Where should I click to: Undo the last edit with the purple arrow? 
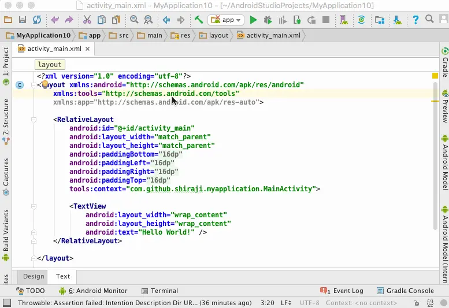55,20
